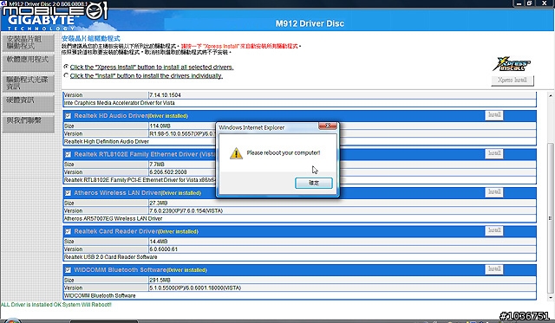
Task: Uncheck Realtek RTL8102E Ethernet Driver checkbox
Action: point(68,154)
